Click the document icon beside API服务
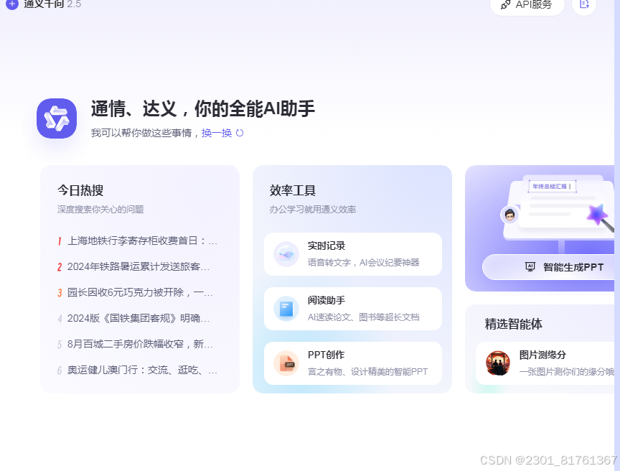Image resolution: width=620 pixels, height=471 pixels. 584,5
